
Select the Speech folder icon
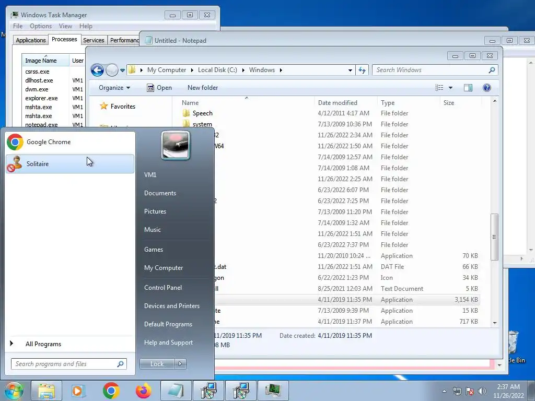pos(186,113)
